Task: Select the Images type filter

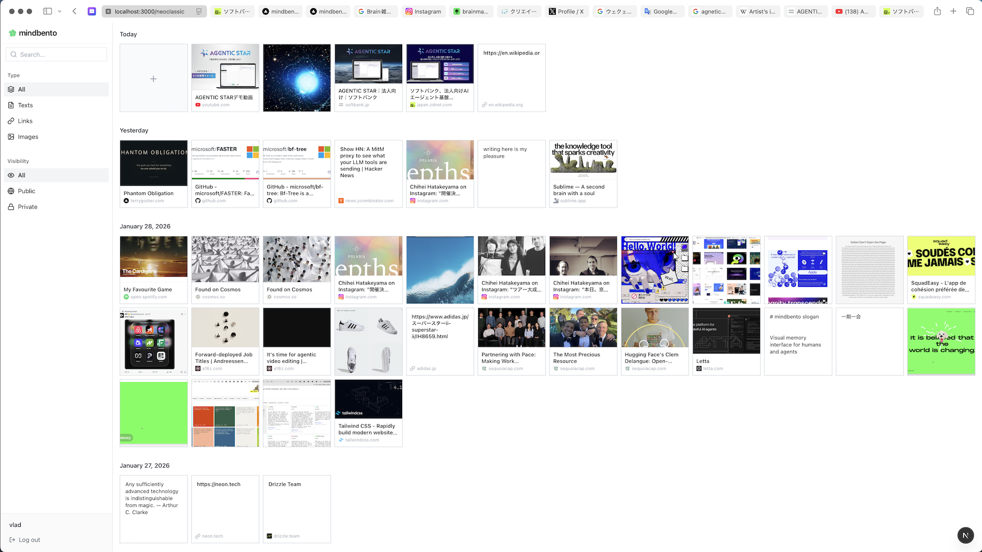Action: point(27,137)
